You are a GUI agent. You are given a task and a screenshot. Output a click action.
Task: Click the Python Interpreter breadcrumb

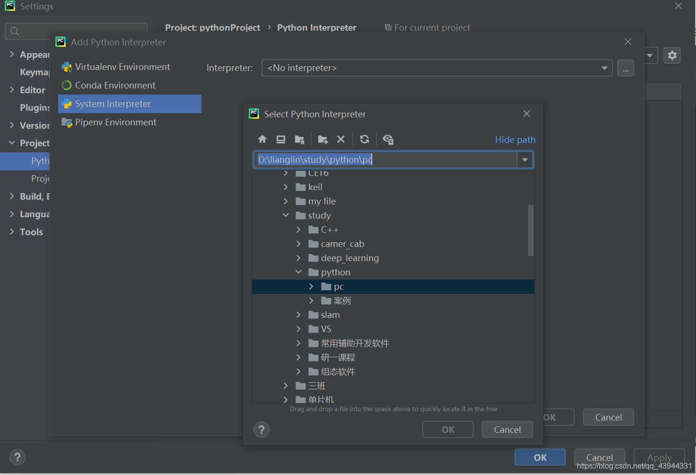click(317, 27)
